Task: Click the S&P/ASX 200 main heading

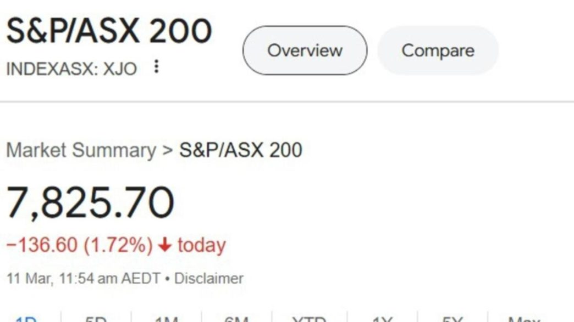Action: click(109, 31)
